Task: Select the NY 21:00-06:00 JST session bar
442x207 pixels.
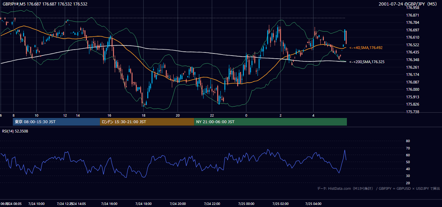Action: [270, 122]
